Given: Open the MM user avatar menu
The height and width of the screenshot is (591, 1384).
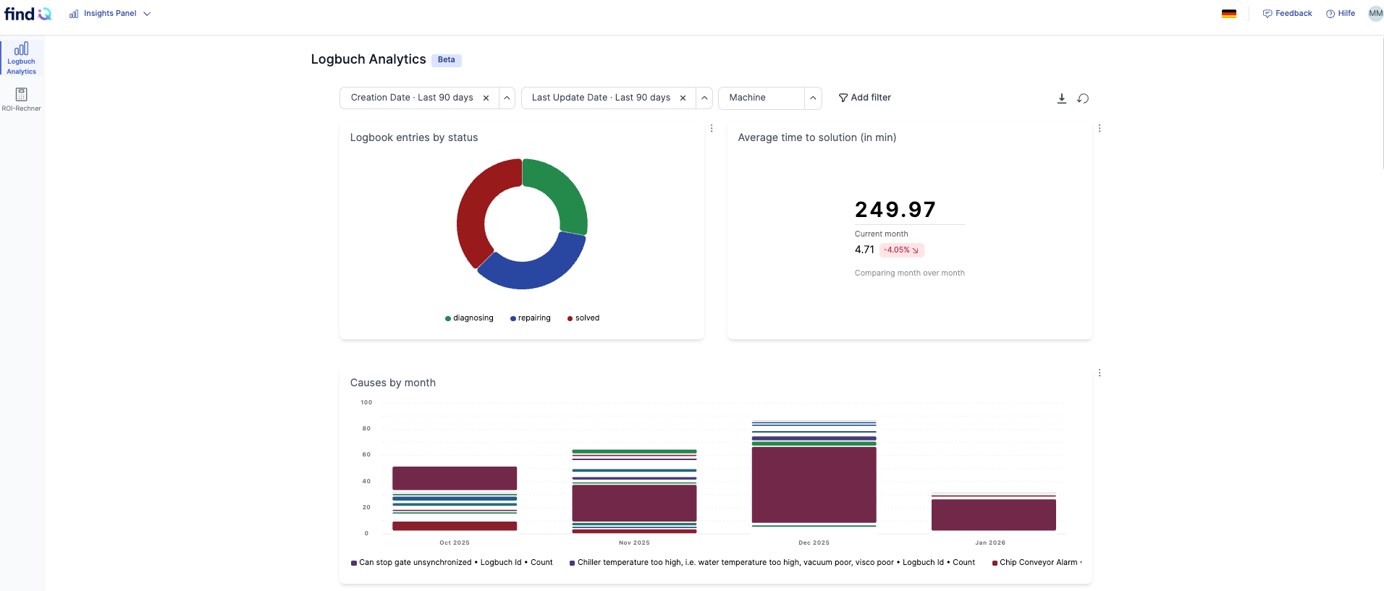Looking at the screenshot, I should [1375, 14].
